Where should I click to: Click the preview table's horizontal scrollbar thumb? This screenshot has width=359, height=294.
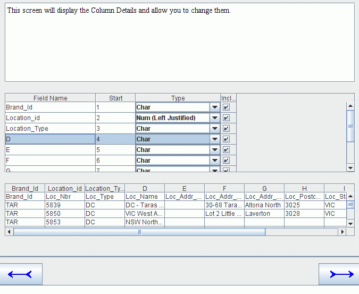point(139,232)
